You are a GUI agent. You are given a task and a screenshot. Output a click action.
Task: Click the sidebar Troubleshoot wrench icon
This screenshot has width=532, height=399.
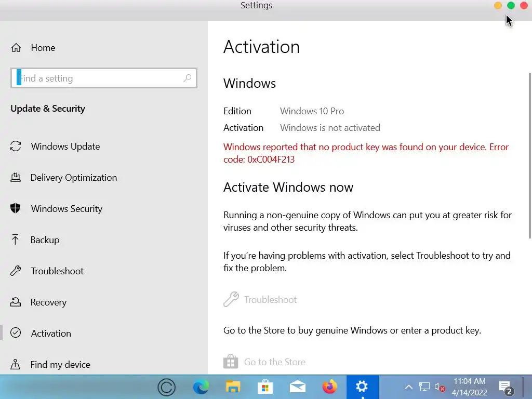pyautogui.click(x=16, y=271)
